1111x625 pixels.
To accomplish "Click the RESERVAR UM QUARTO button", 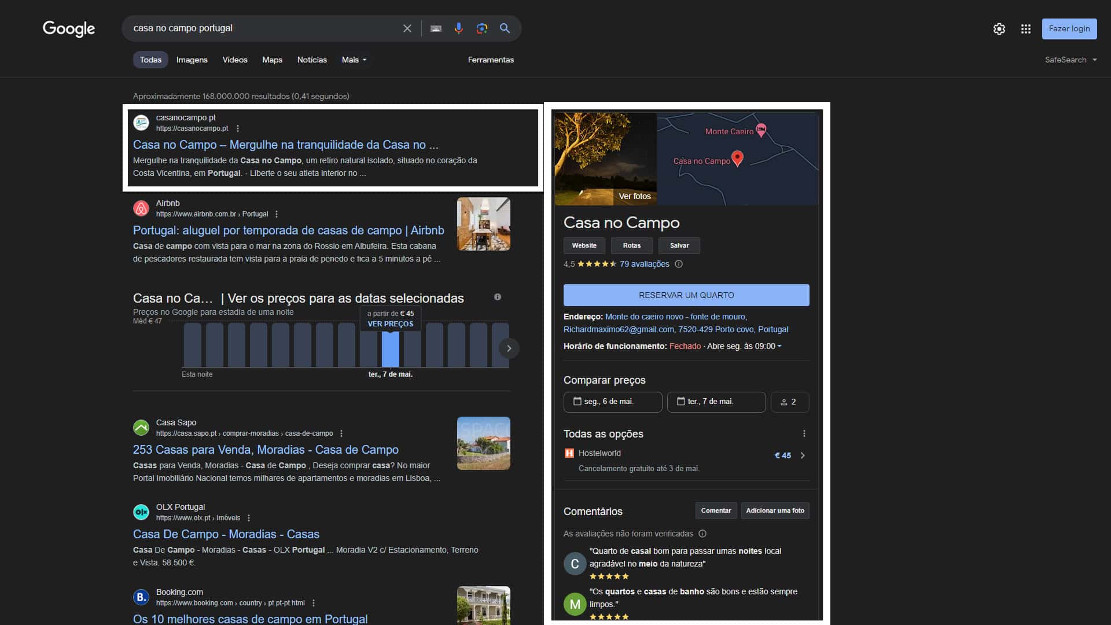I will click(686, 295).
